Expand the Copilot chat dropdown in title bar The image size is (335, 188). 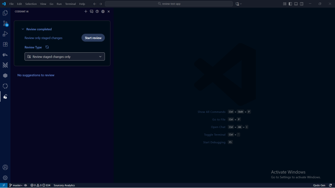click(x=241, y=4)
